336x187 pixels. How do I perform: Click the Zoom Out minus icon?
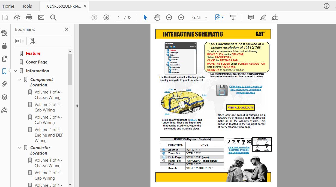(169, 17)
